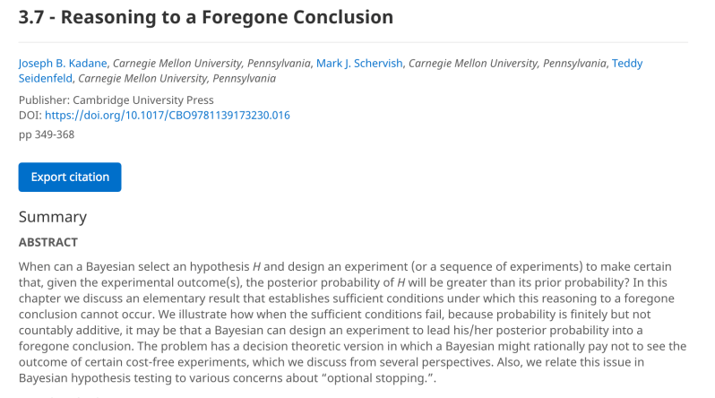
Task: Open Joseph B. Kadane author link
Action: click(x=64, y=64)
